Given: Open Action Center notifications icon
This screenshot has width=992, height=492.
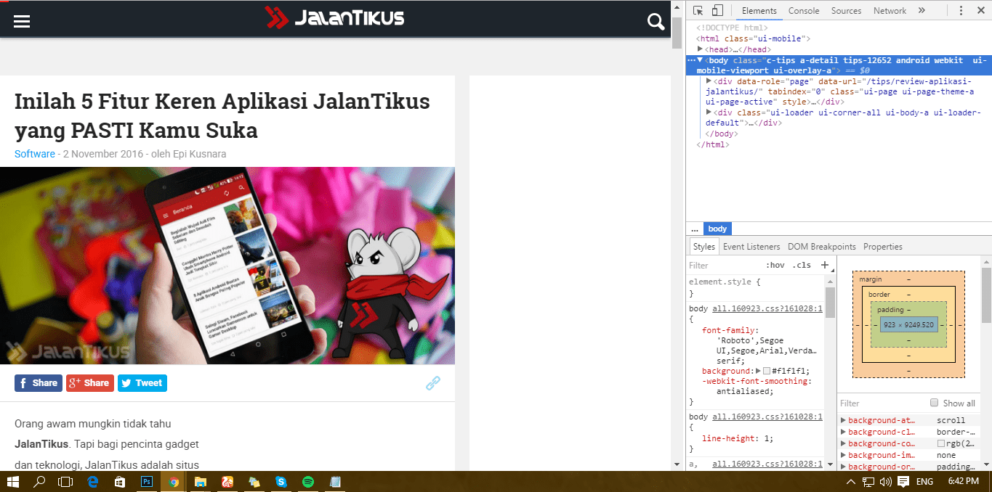Looking at the screenshot, I should tap(903, 481).
